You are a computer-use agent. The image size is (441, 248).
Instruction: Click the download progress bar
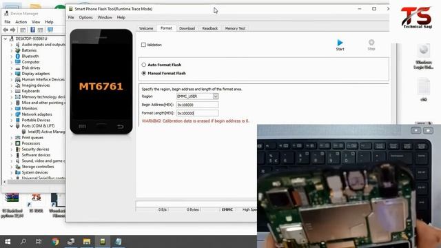pos(196,204)
